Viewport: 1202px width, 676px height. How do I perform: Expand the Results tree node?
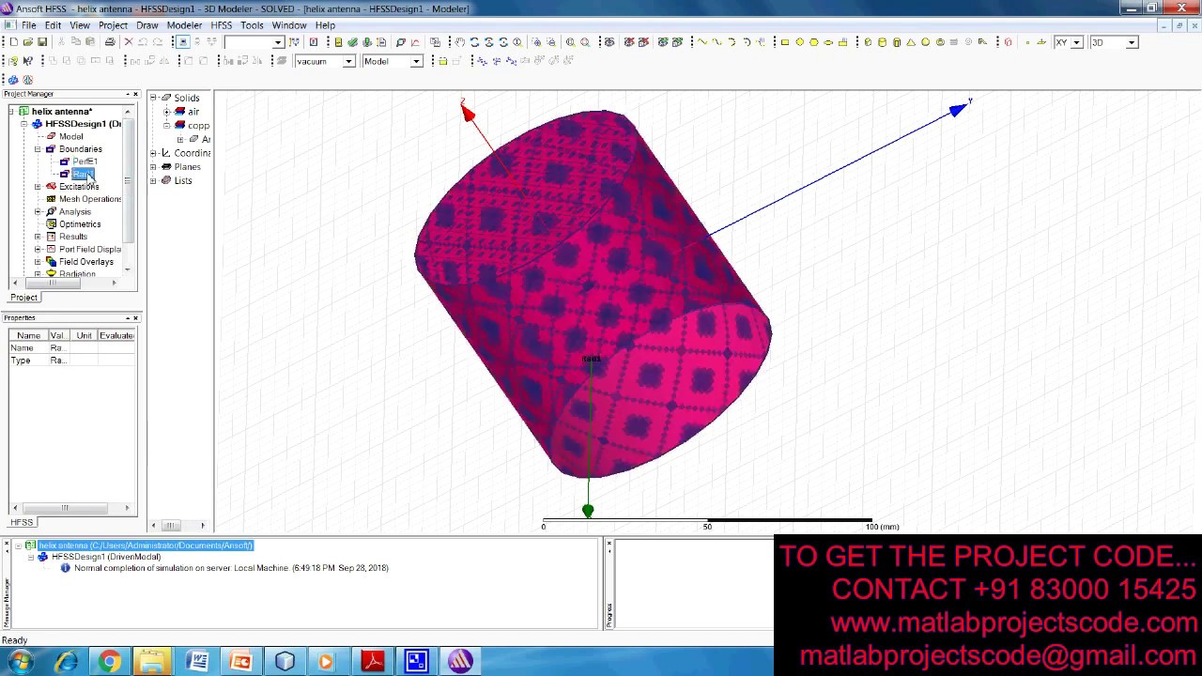[x=38, y=237]
